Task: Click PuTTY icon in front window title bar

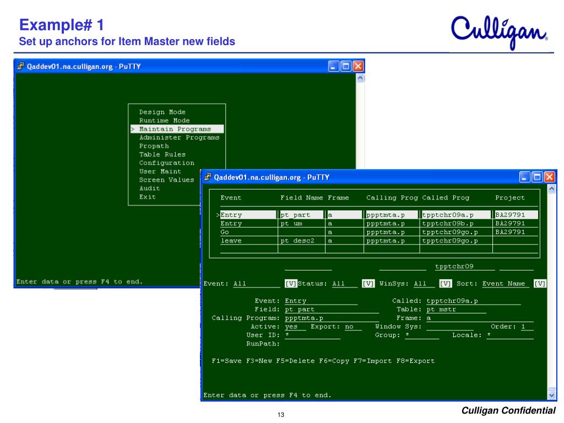Action: coord(208,177)
